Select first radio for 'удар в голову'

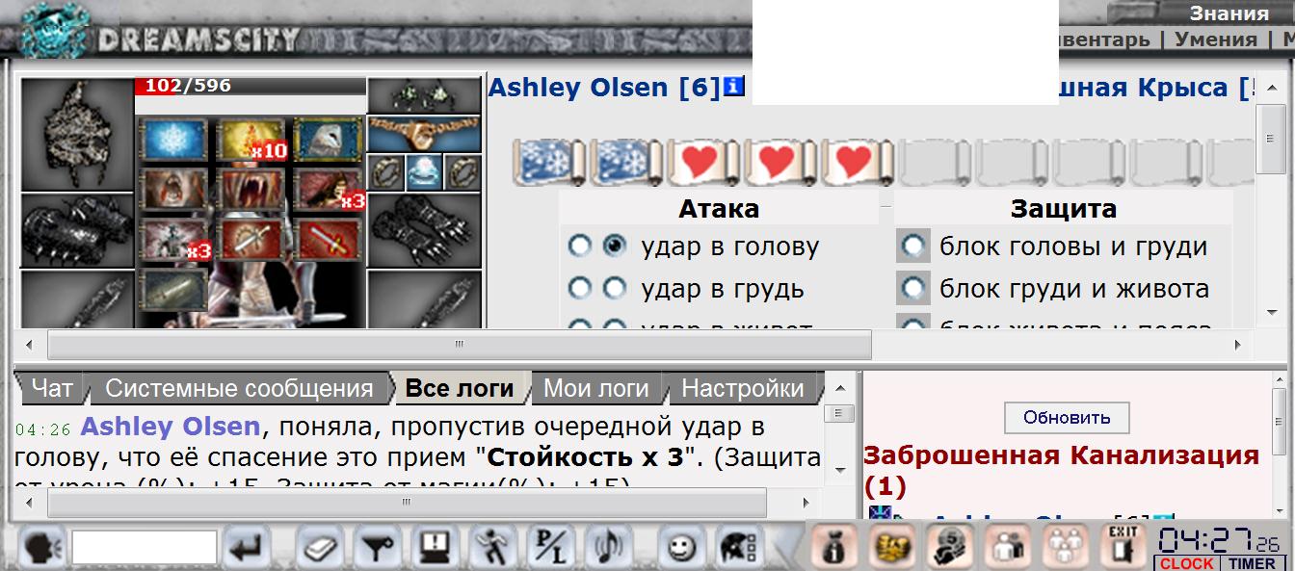tap(579, 247)
